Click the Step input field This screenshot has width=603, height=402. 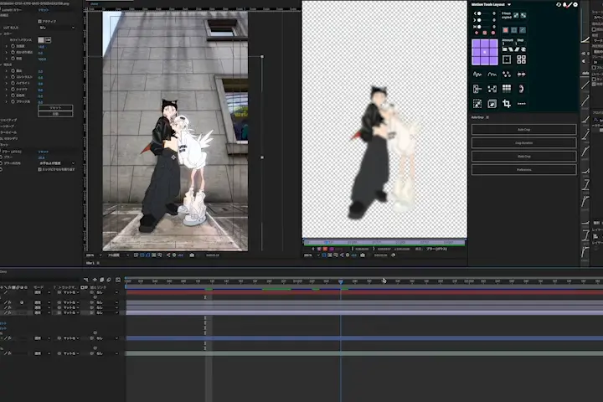(522, 44)
